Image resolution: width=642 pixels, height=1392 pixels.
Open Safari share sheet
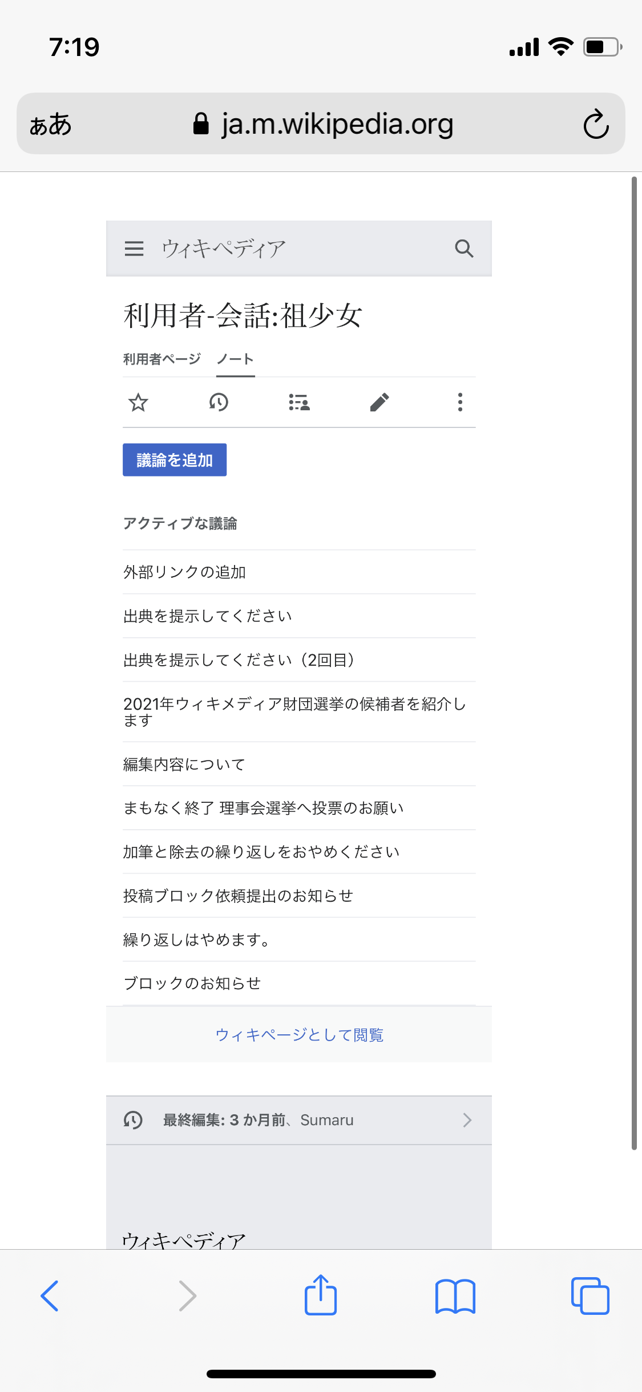pos(321,1295)
